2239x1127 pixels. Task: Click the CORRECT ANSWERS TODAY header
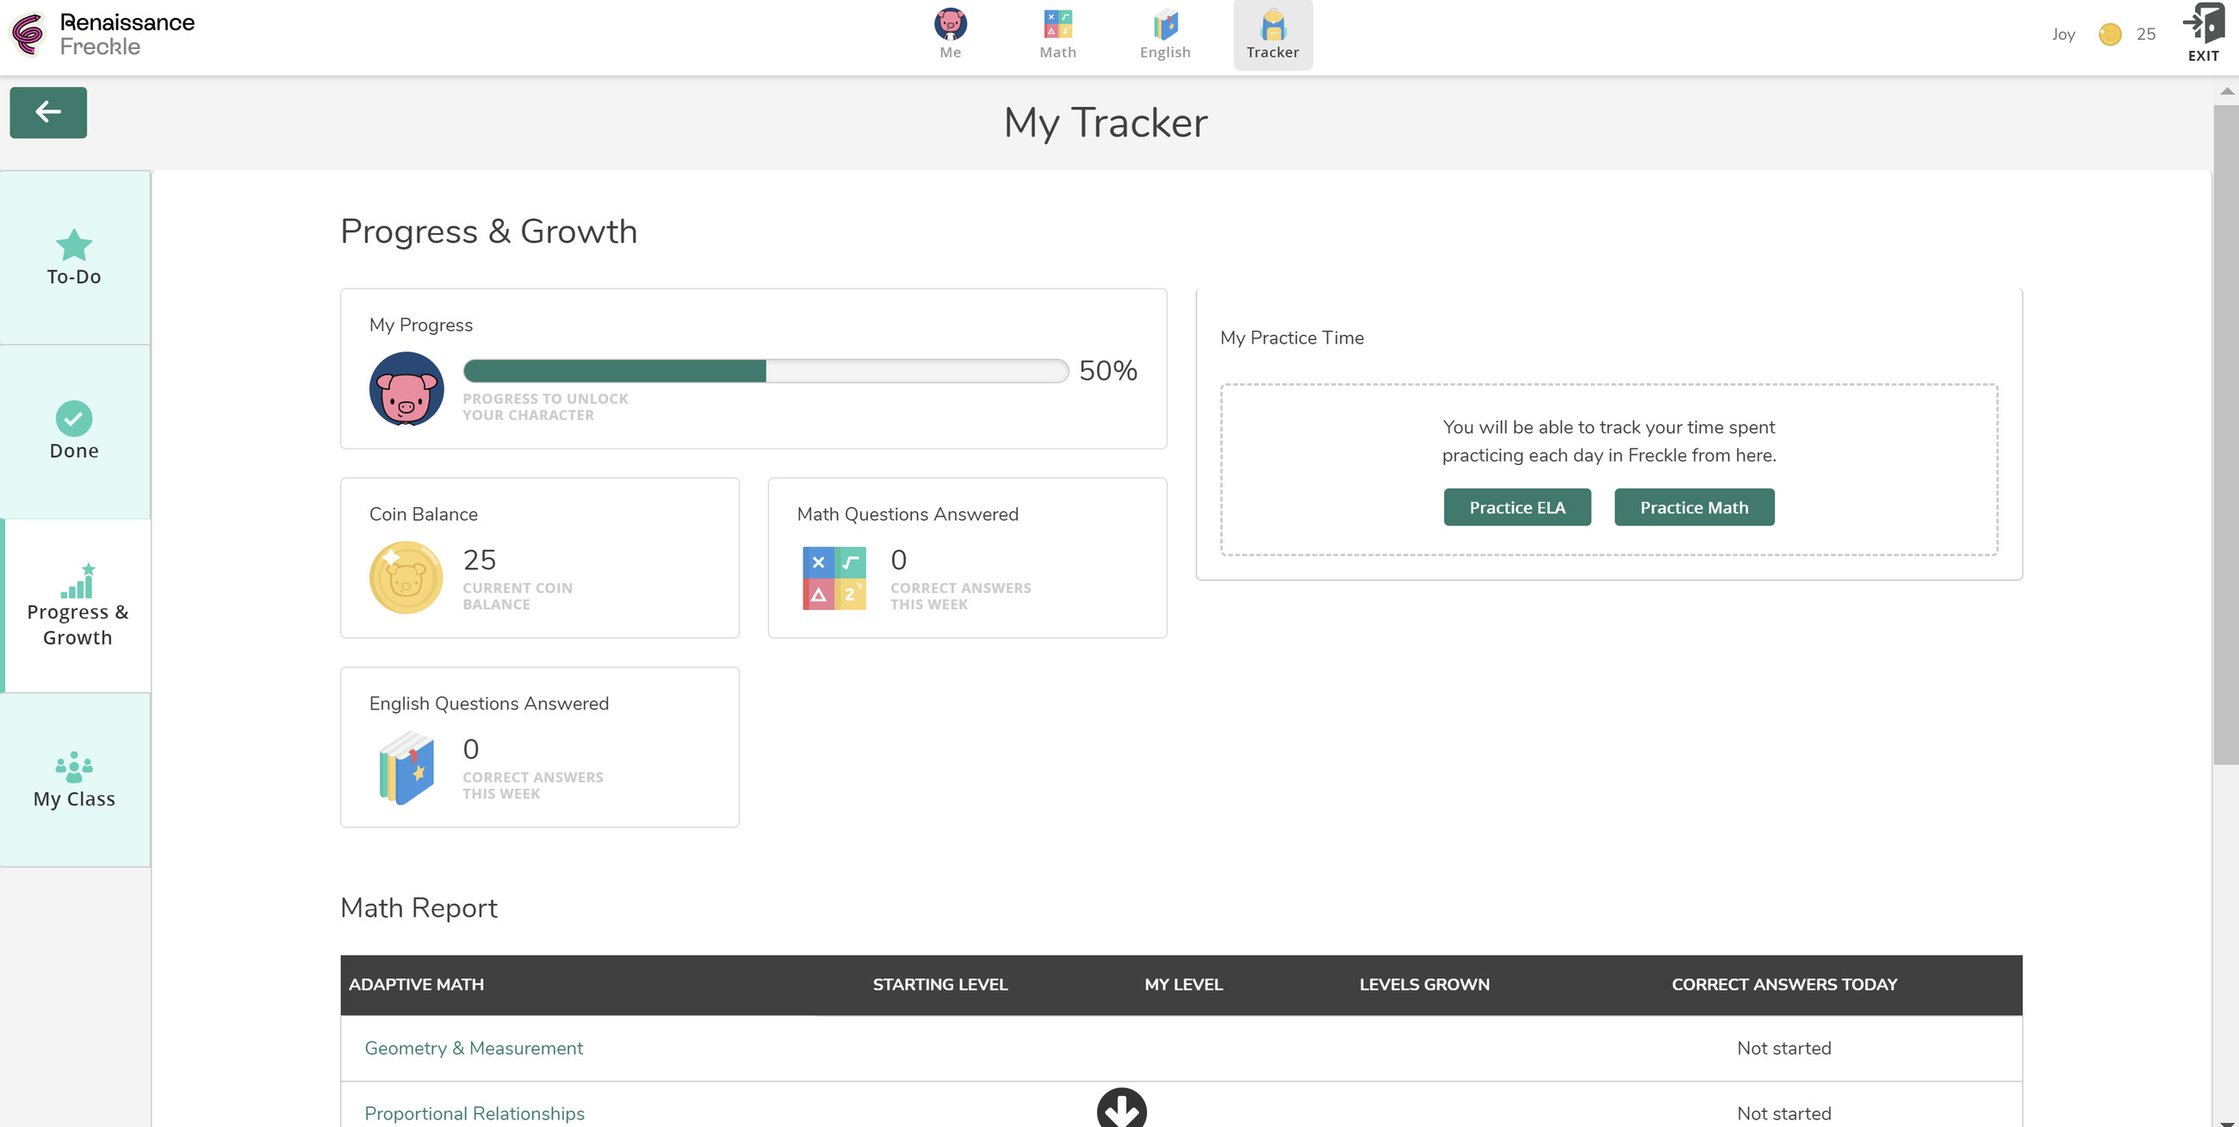pyautogui.click(x=1783, y=984)
